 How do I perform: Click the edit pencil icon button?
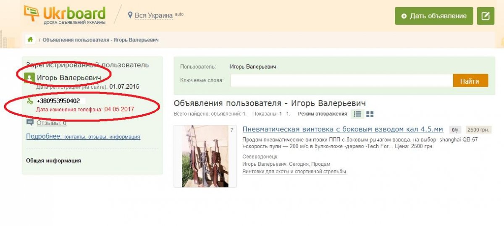tap(486, 16)
